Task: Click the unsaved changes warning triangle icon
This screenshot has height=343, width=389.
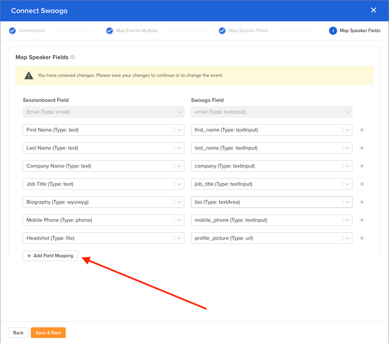Action: coord(29,75)
